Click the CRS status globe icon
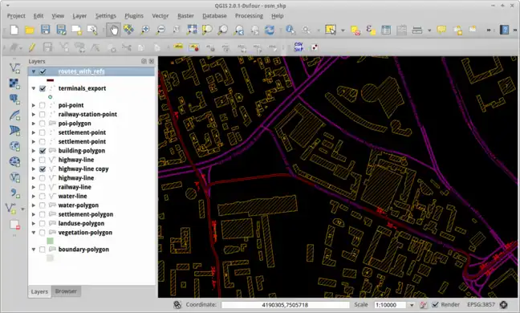Image resolution: width=520 pixels, height=313 pixels. tap(504, 305)
